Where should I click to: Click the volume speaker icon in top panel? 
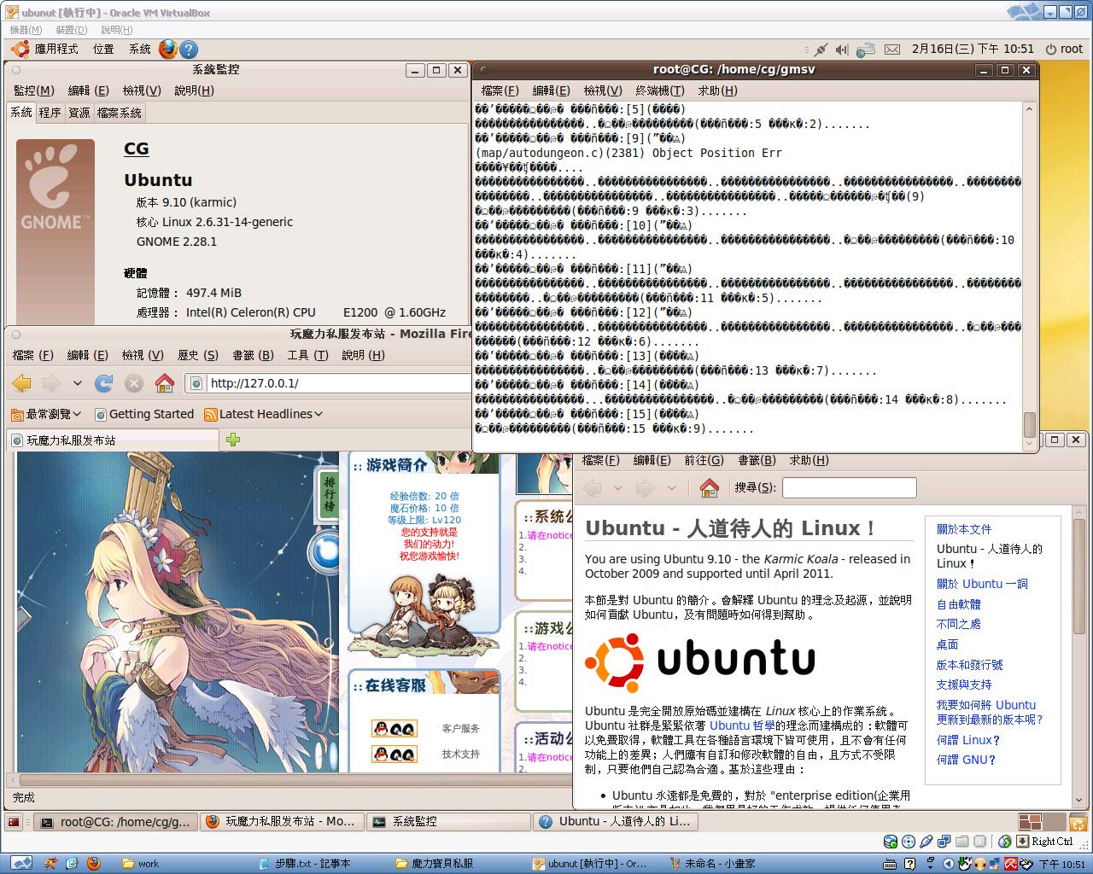(x=842, y=50)
